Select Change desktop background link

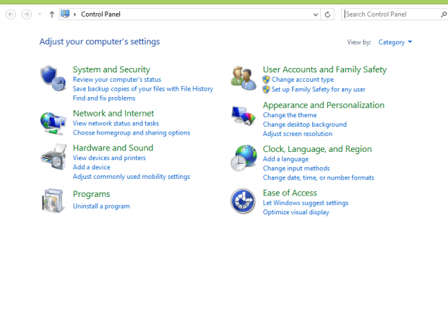pyautogui.click(x=305, y=125)
